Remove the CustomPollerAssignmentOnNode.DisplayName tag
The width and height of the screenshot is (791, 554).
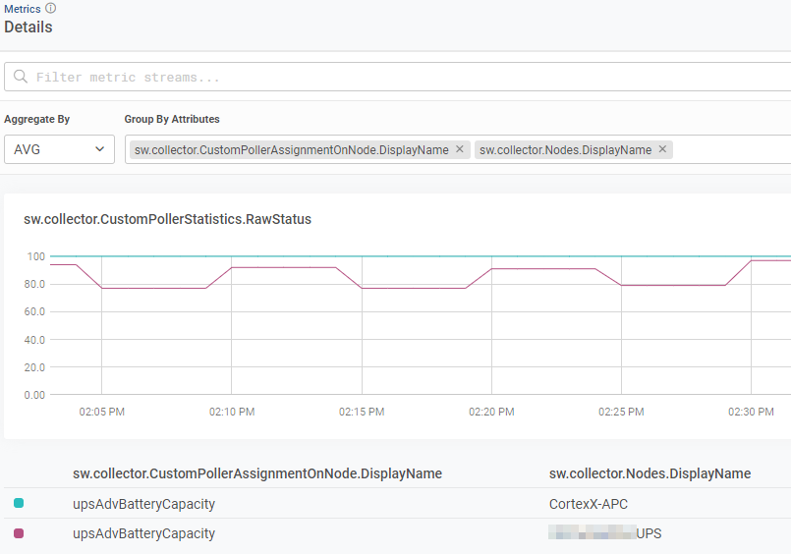click(460, 150)
